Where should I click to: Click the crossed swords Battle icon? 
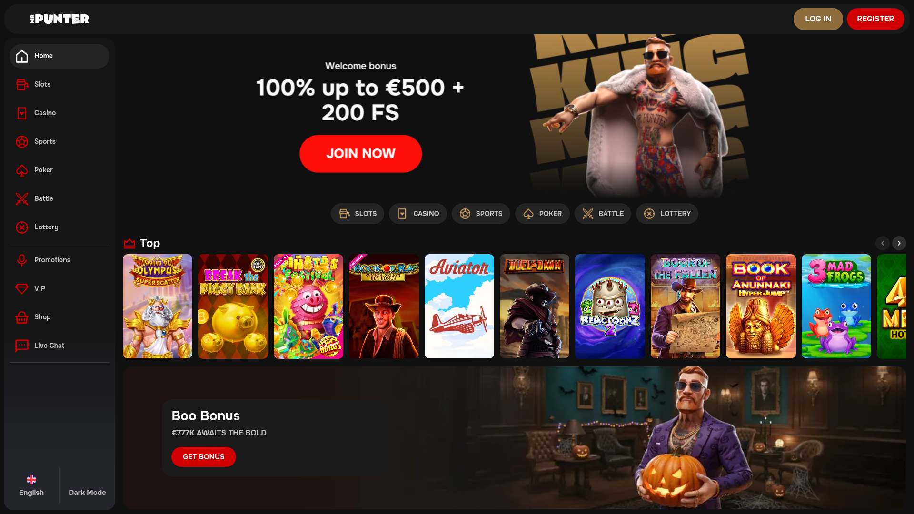pyautogui.click(x=22, y=198)
